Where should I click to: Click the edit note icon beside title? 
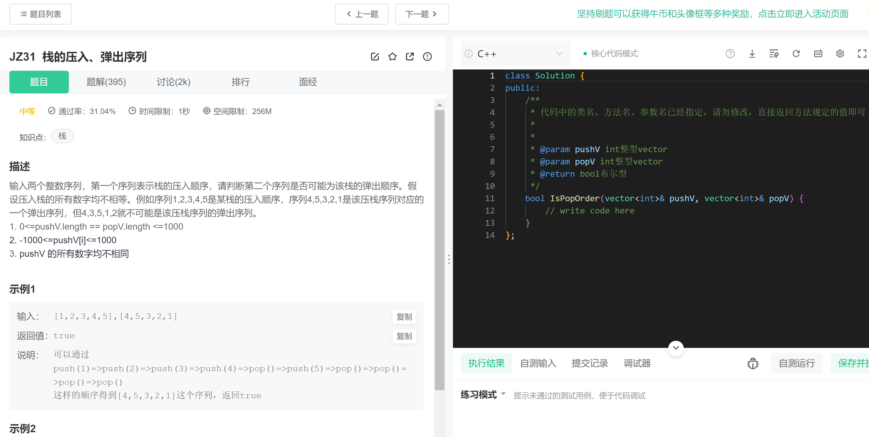(375, 57)
